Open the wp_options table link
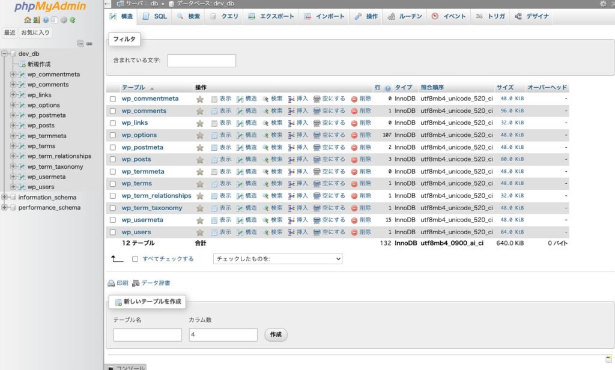The image size is (615, 370). [x=139, y=135]
